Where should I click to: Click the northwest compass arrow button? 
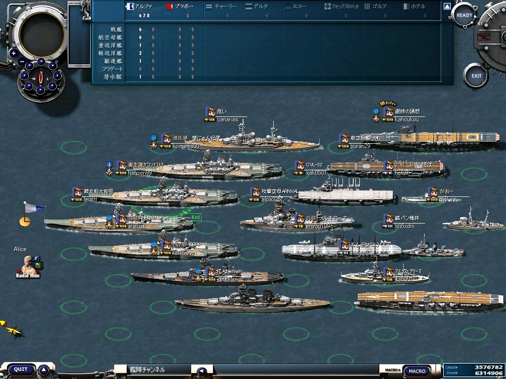(x=29, y=66)
